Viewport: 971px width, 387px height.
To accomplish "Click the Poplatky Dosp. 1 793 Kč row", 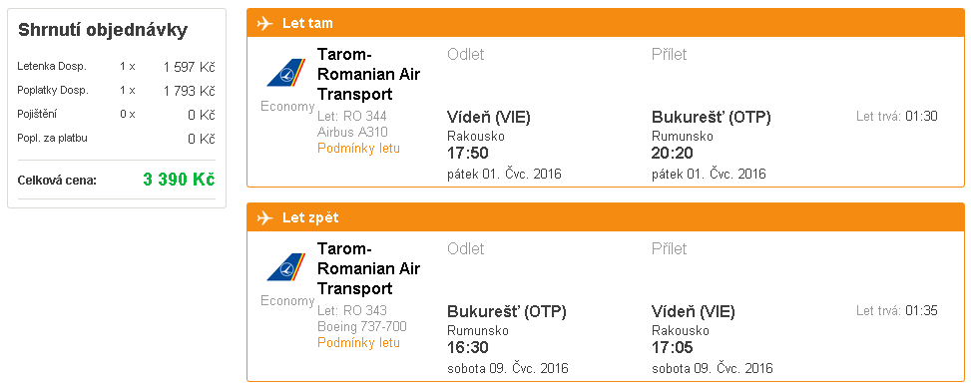I will (x=117, y=91).
